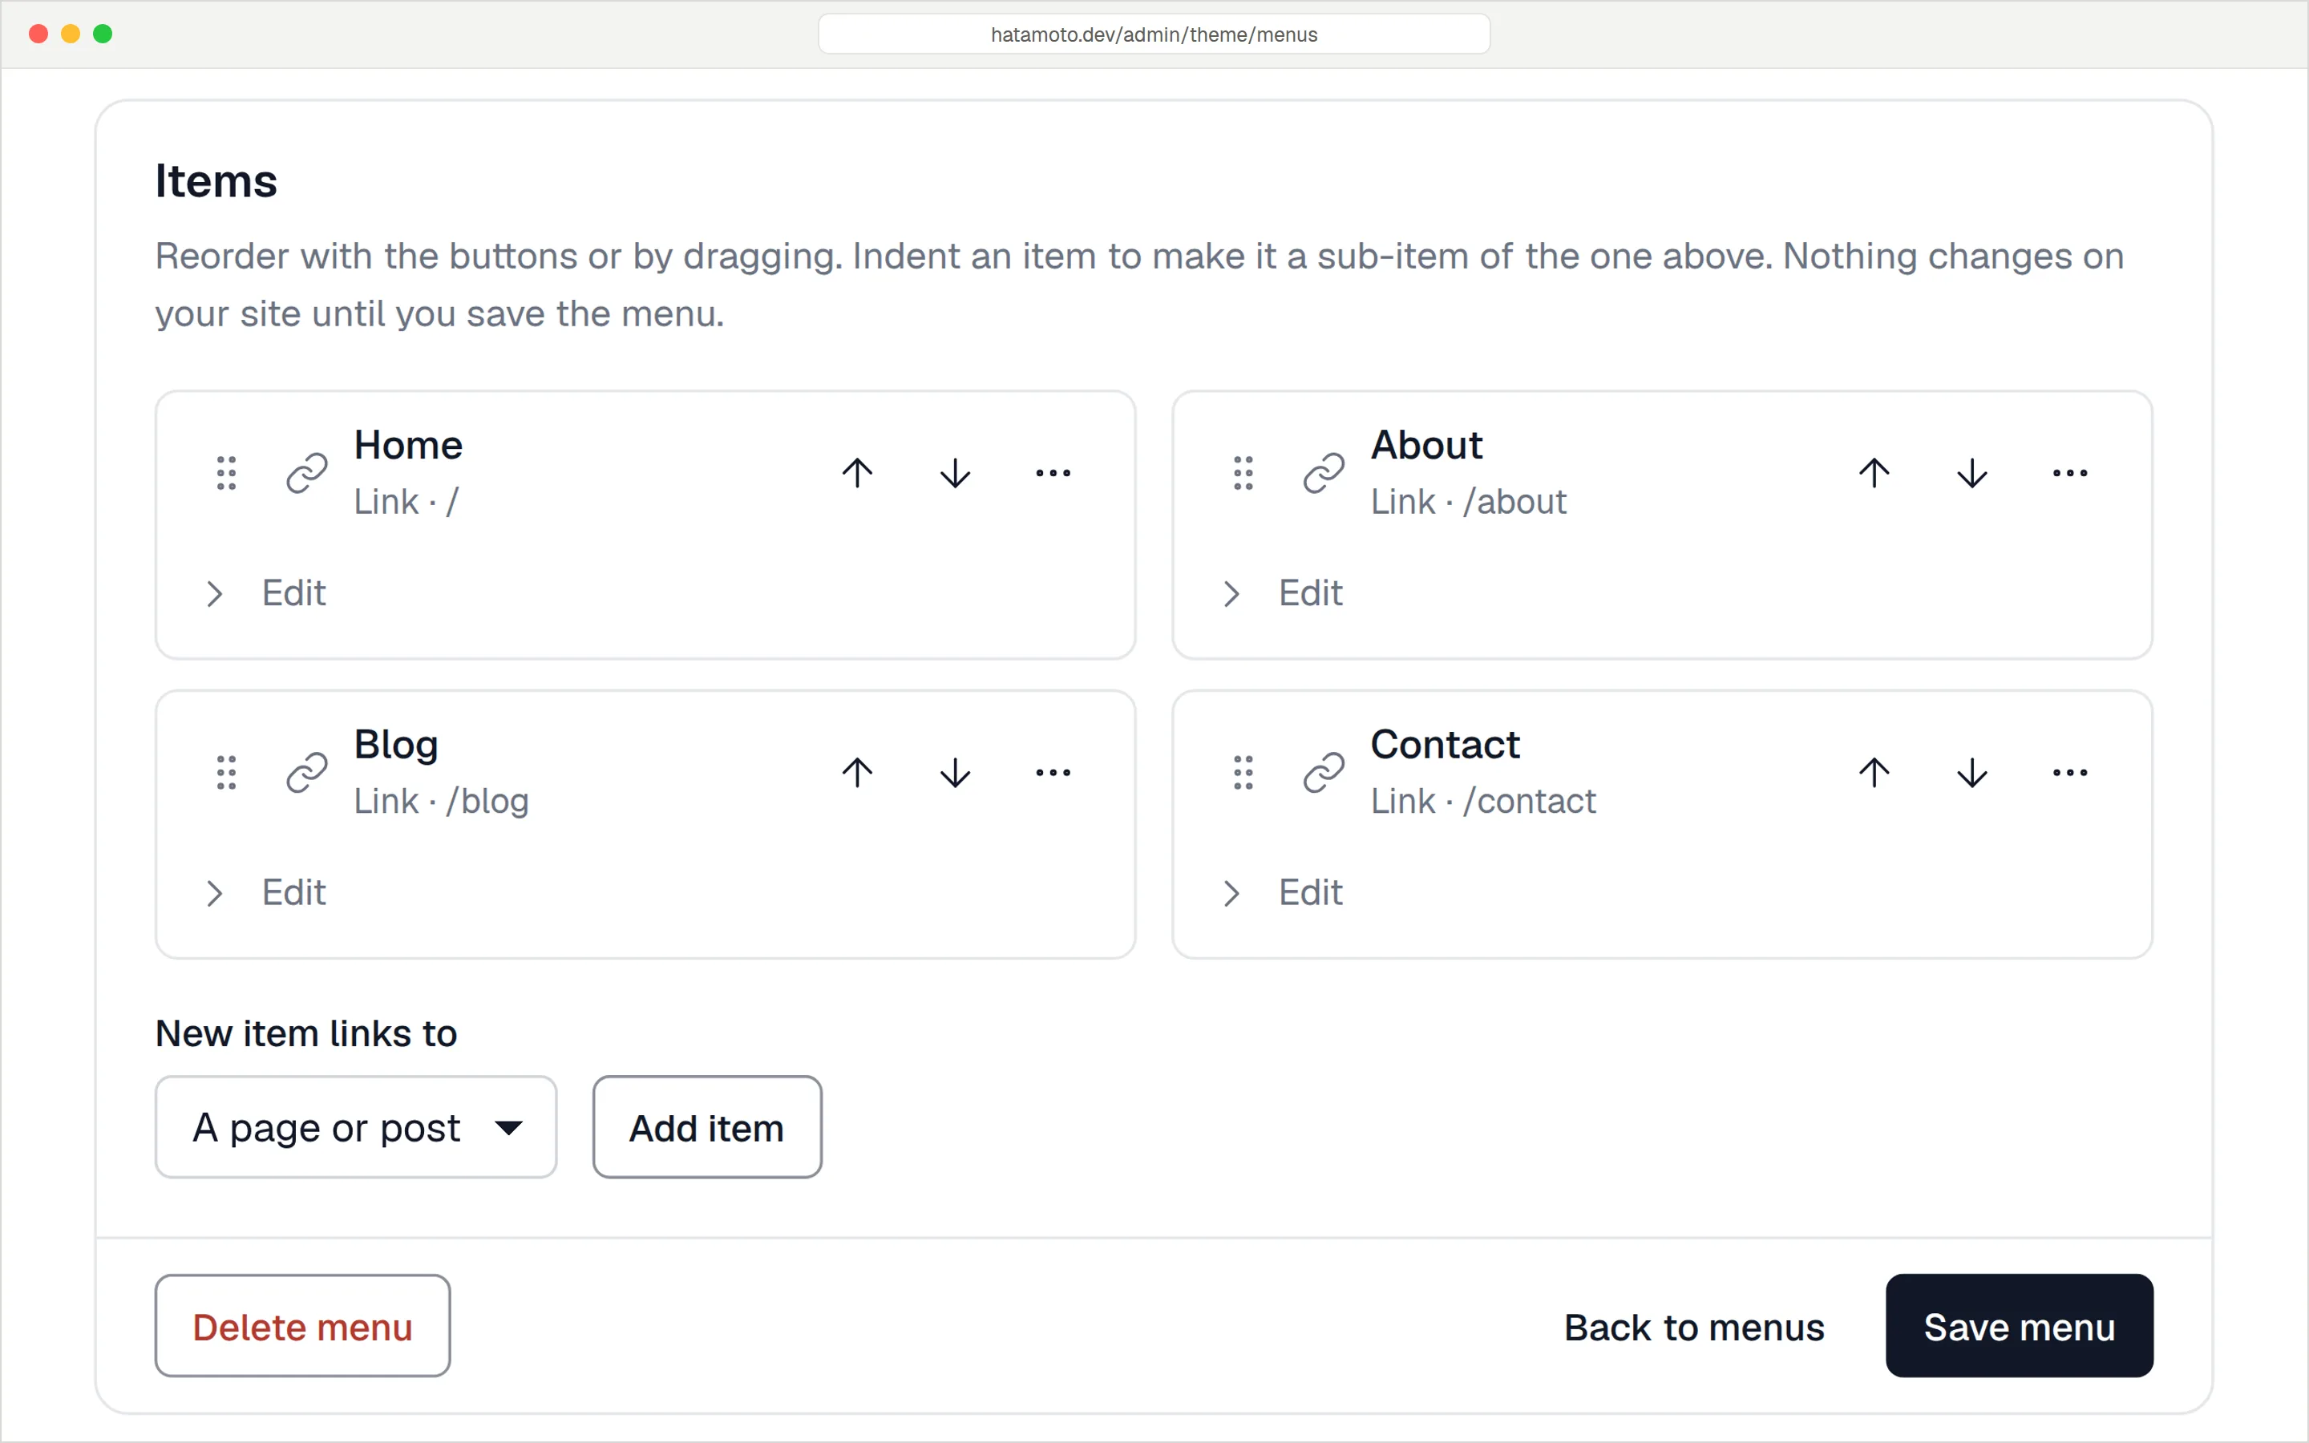Maximize the window with green button
This screenshot has width=2309, height=1443.
point(103,34)
